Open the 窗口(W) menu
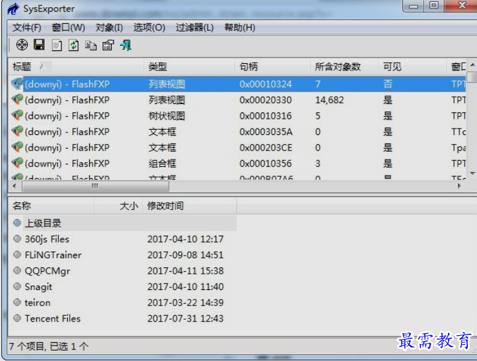 68,28
